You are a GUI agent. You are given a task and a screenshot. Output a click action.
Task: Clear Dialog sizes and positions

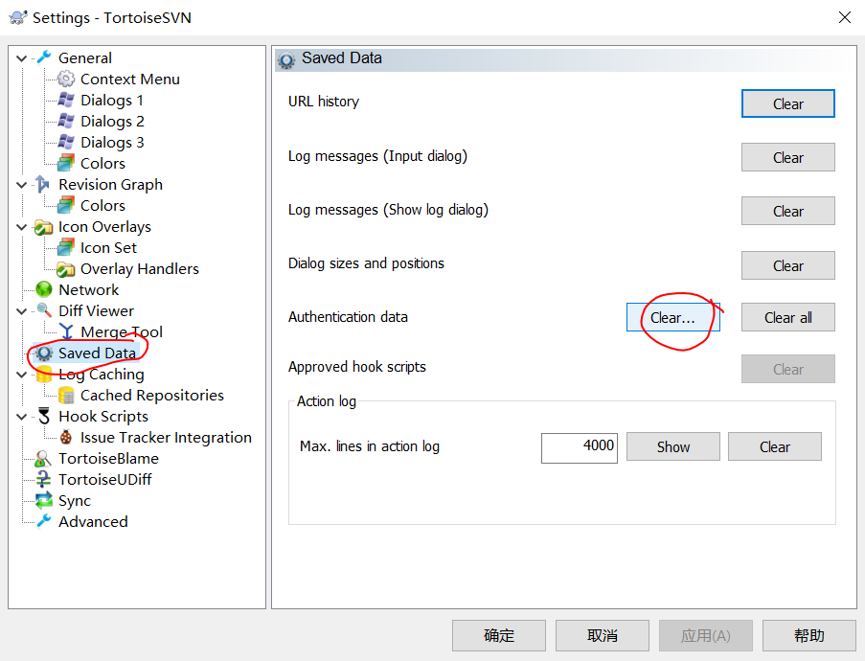(x=787, y=265)
